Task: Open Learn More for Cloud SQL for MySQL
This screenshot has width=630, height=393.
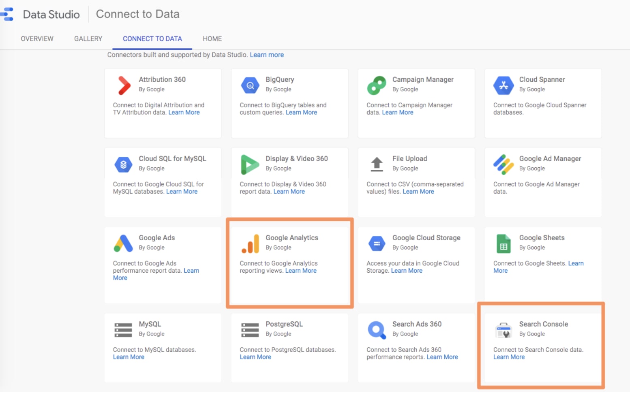Action: 182,191
